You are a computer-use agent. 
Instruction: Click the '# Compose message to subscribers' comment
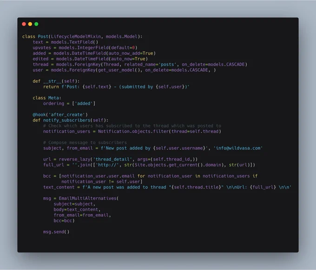pyautogui.click(x=85, y=142)
